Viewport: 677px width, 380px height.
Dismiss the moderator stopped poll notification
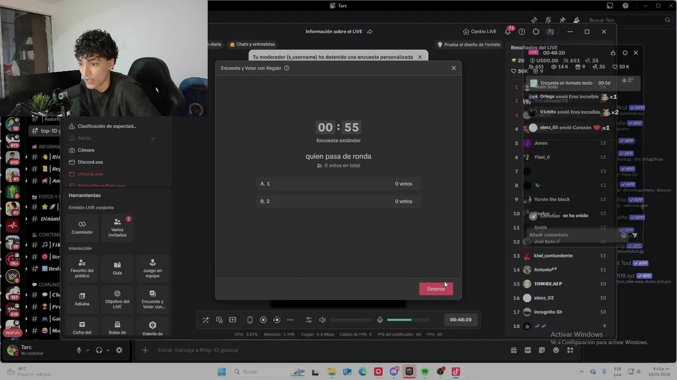pos(420,57)
